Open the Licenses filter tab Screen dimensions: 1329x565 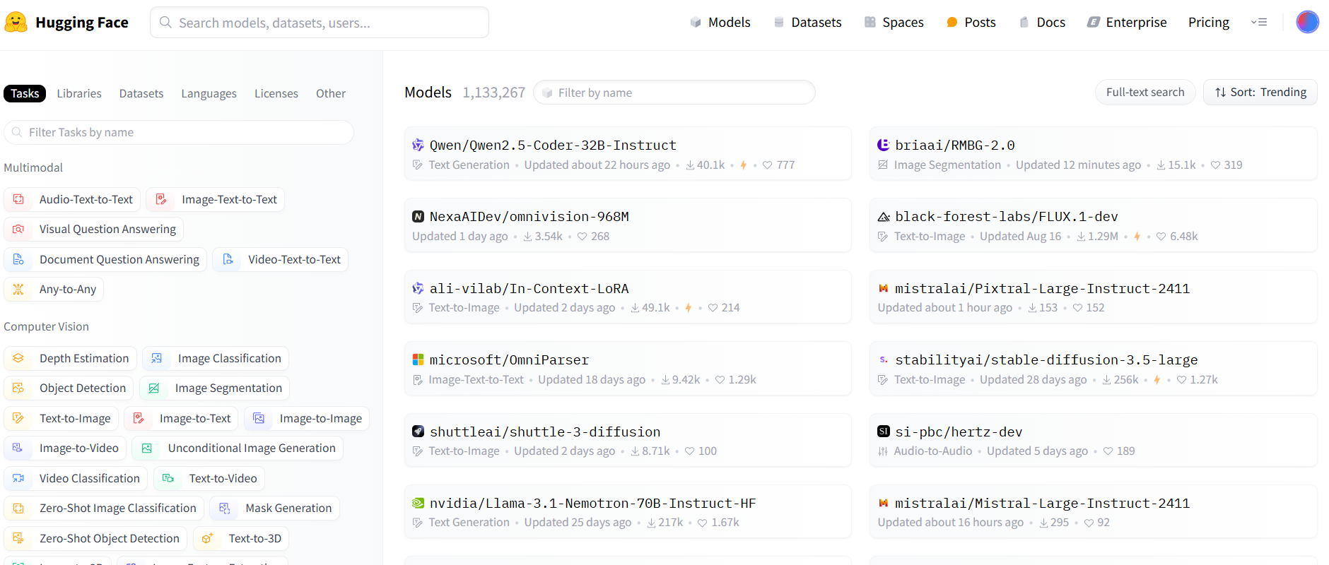tap(276, 93)
